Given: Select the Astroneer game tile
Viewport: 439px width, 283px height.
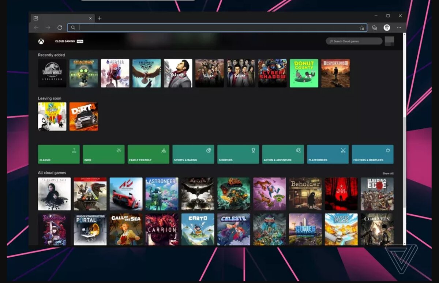Looking at the screenshot, I should click(x=162, y=194).
